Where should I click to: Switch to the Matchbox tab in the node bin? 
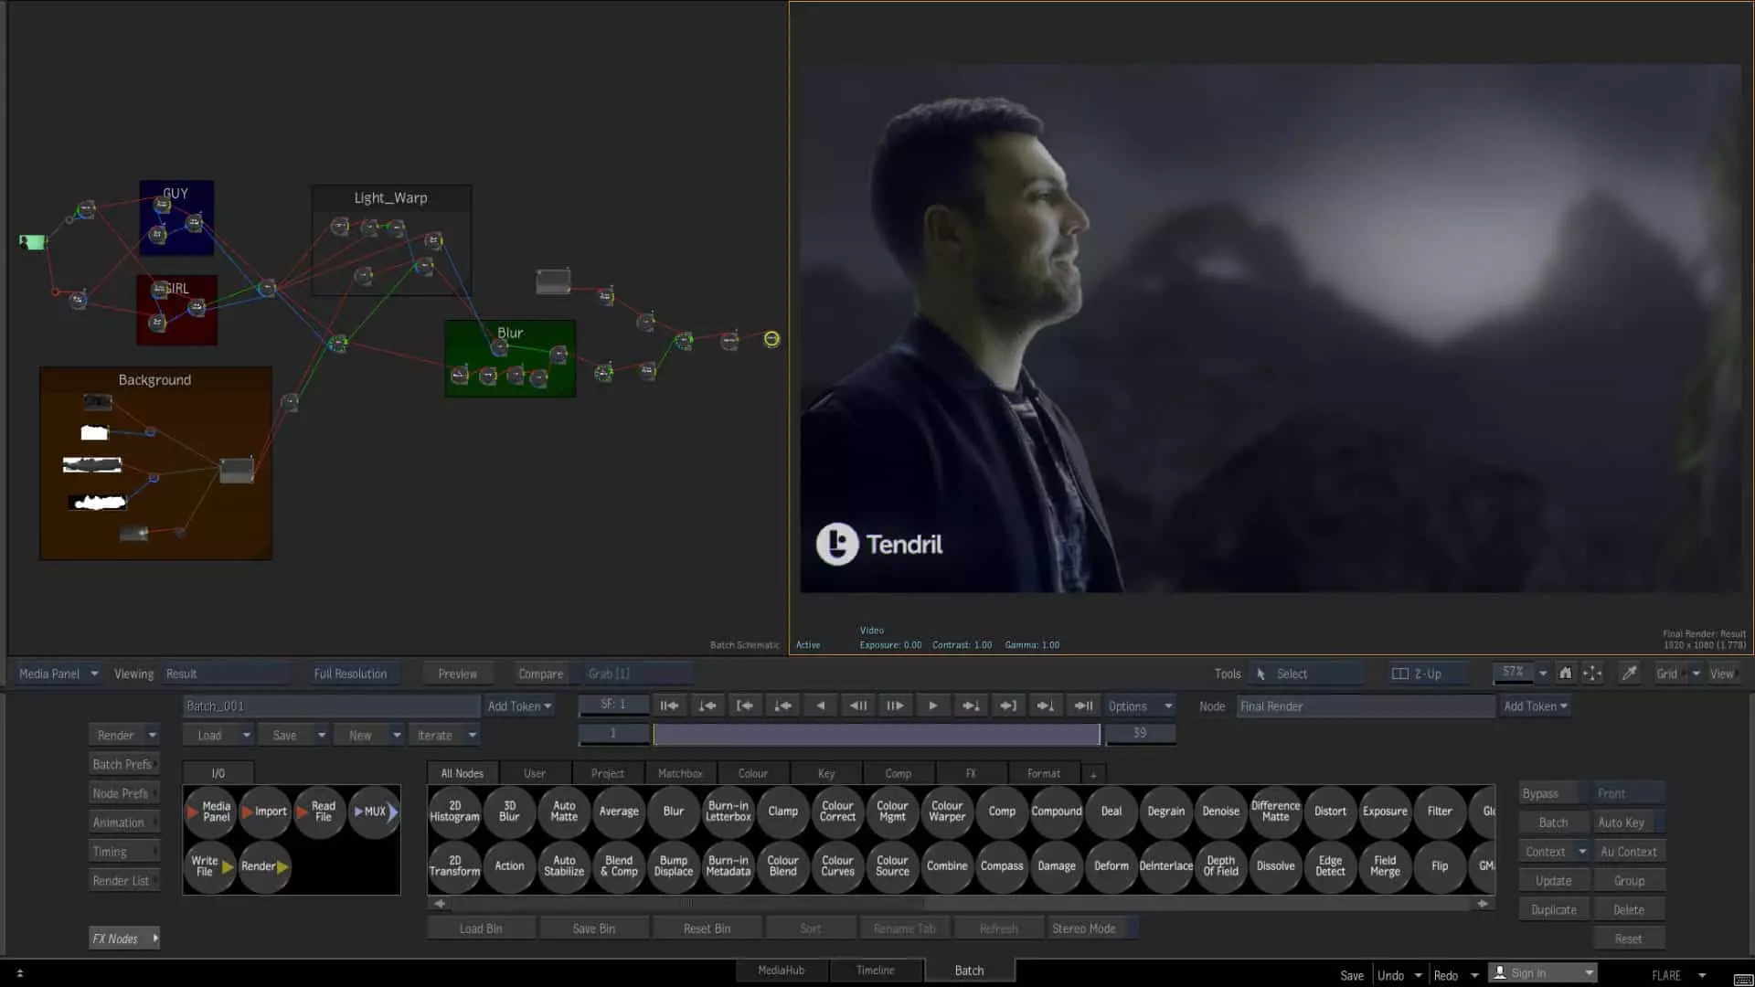680,772
